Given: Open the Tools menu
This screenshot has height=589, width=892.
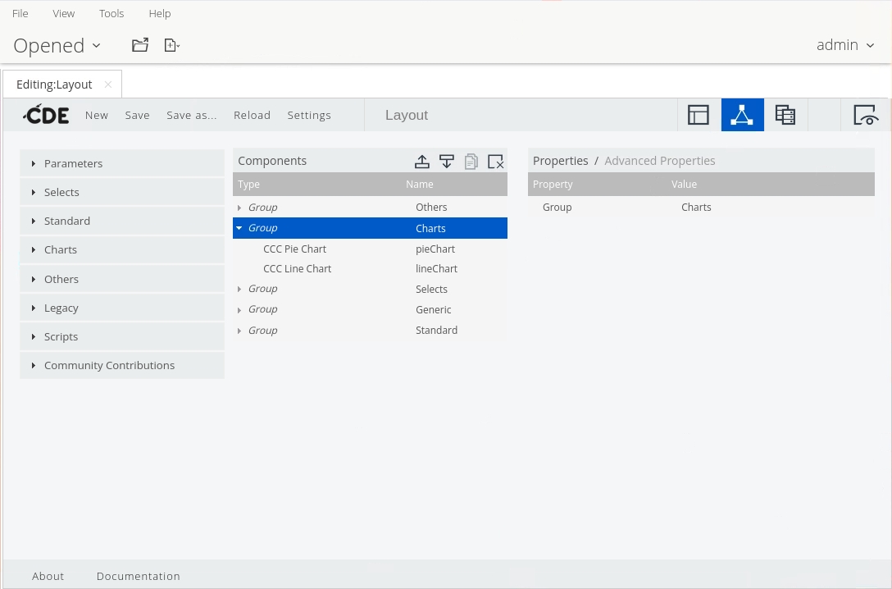Looking at the screenshot, I should (x=111, y=13).
